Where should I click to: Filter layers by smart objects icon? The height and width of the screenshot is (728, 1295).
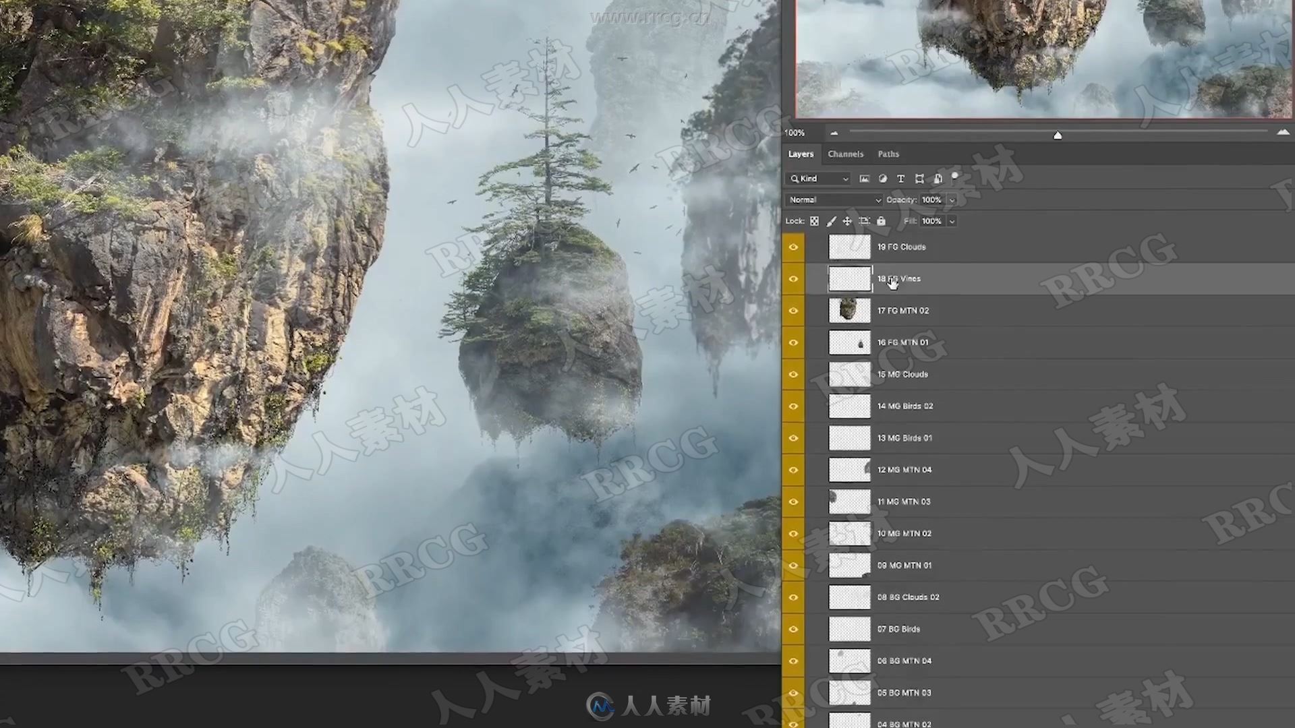[938, 179]
